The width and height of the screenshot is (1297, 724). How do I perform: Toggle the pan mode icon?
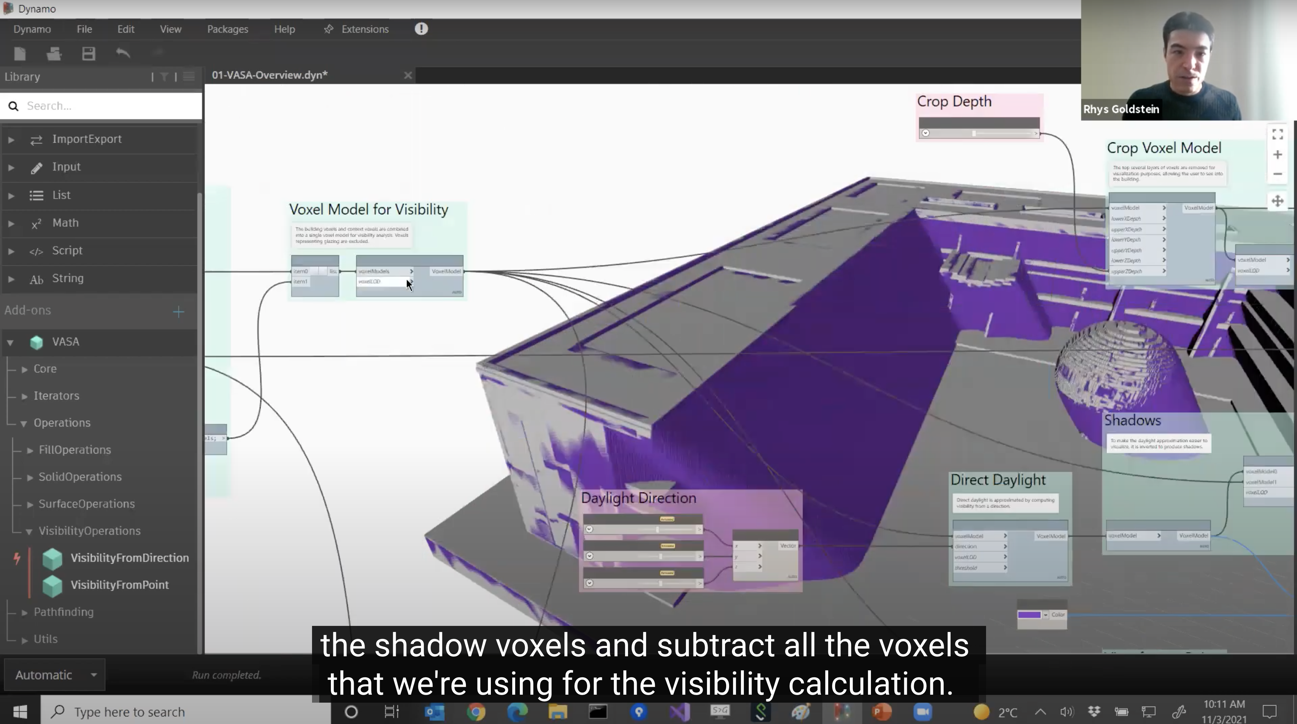click(1277, 201)
